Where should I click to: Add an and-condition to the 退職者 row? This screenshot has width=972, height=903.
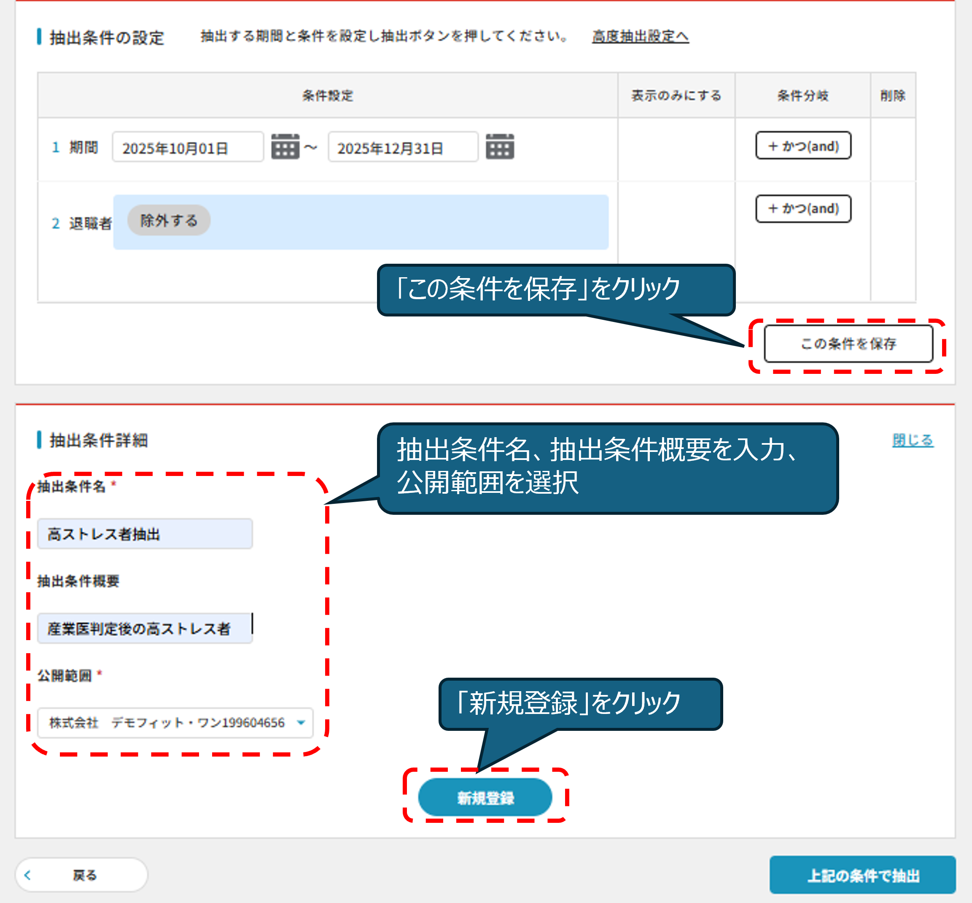(803, 208)
